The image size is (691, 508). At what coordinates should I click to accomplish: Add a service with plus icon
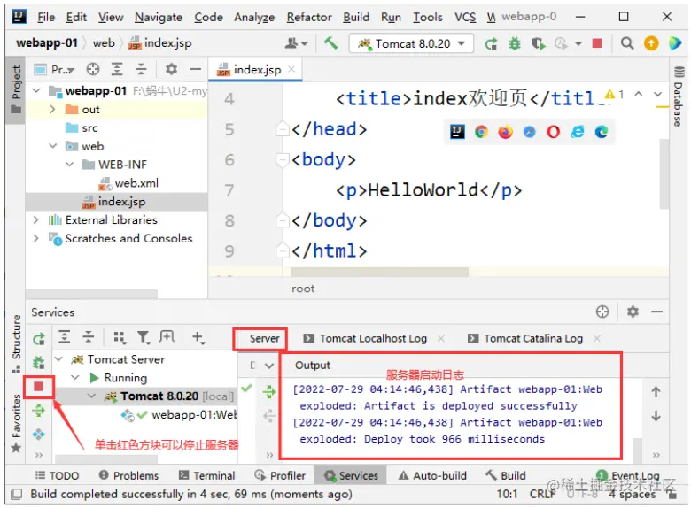pos(198,338)
